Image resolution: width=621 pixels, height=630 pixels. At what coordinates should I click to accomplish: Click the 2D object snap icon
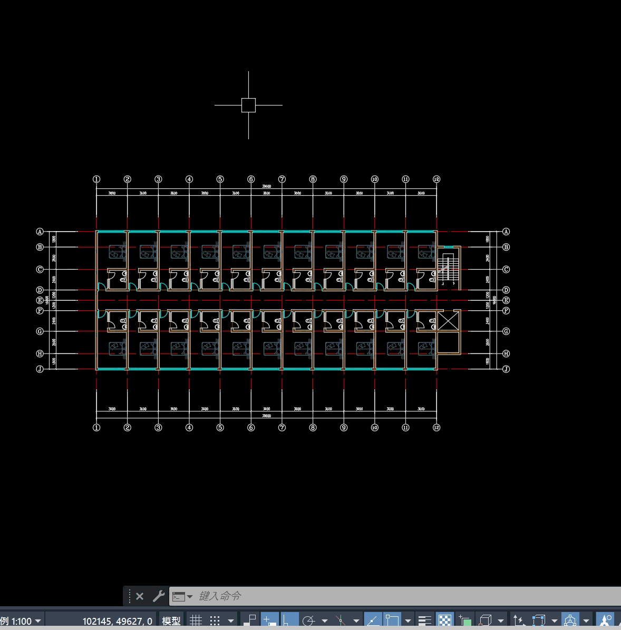392,621
